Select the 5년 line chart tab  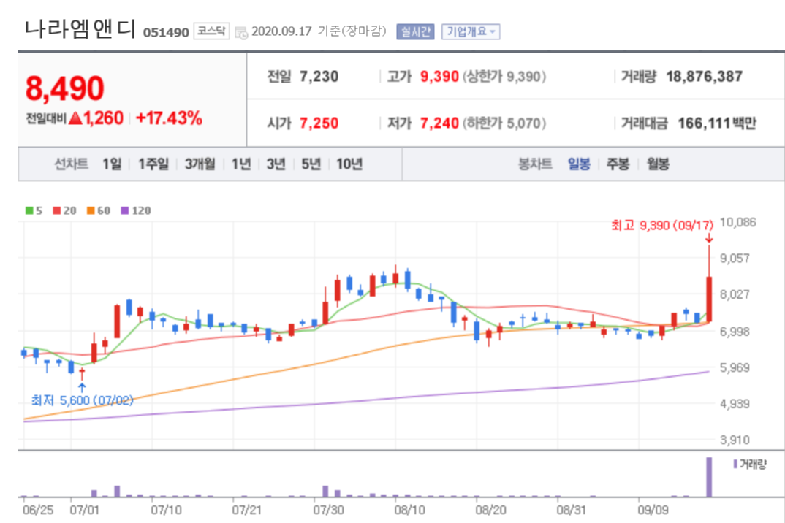point(311,164)
